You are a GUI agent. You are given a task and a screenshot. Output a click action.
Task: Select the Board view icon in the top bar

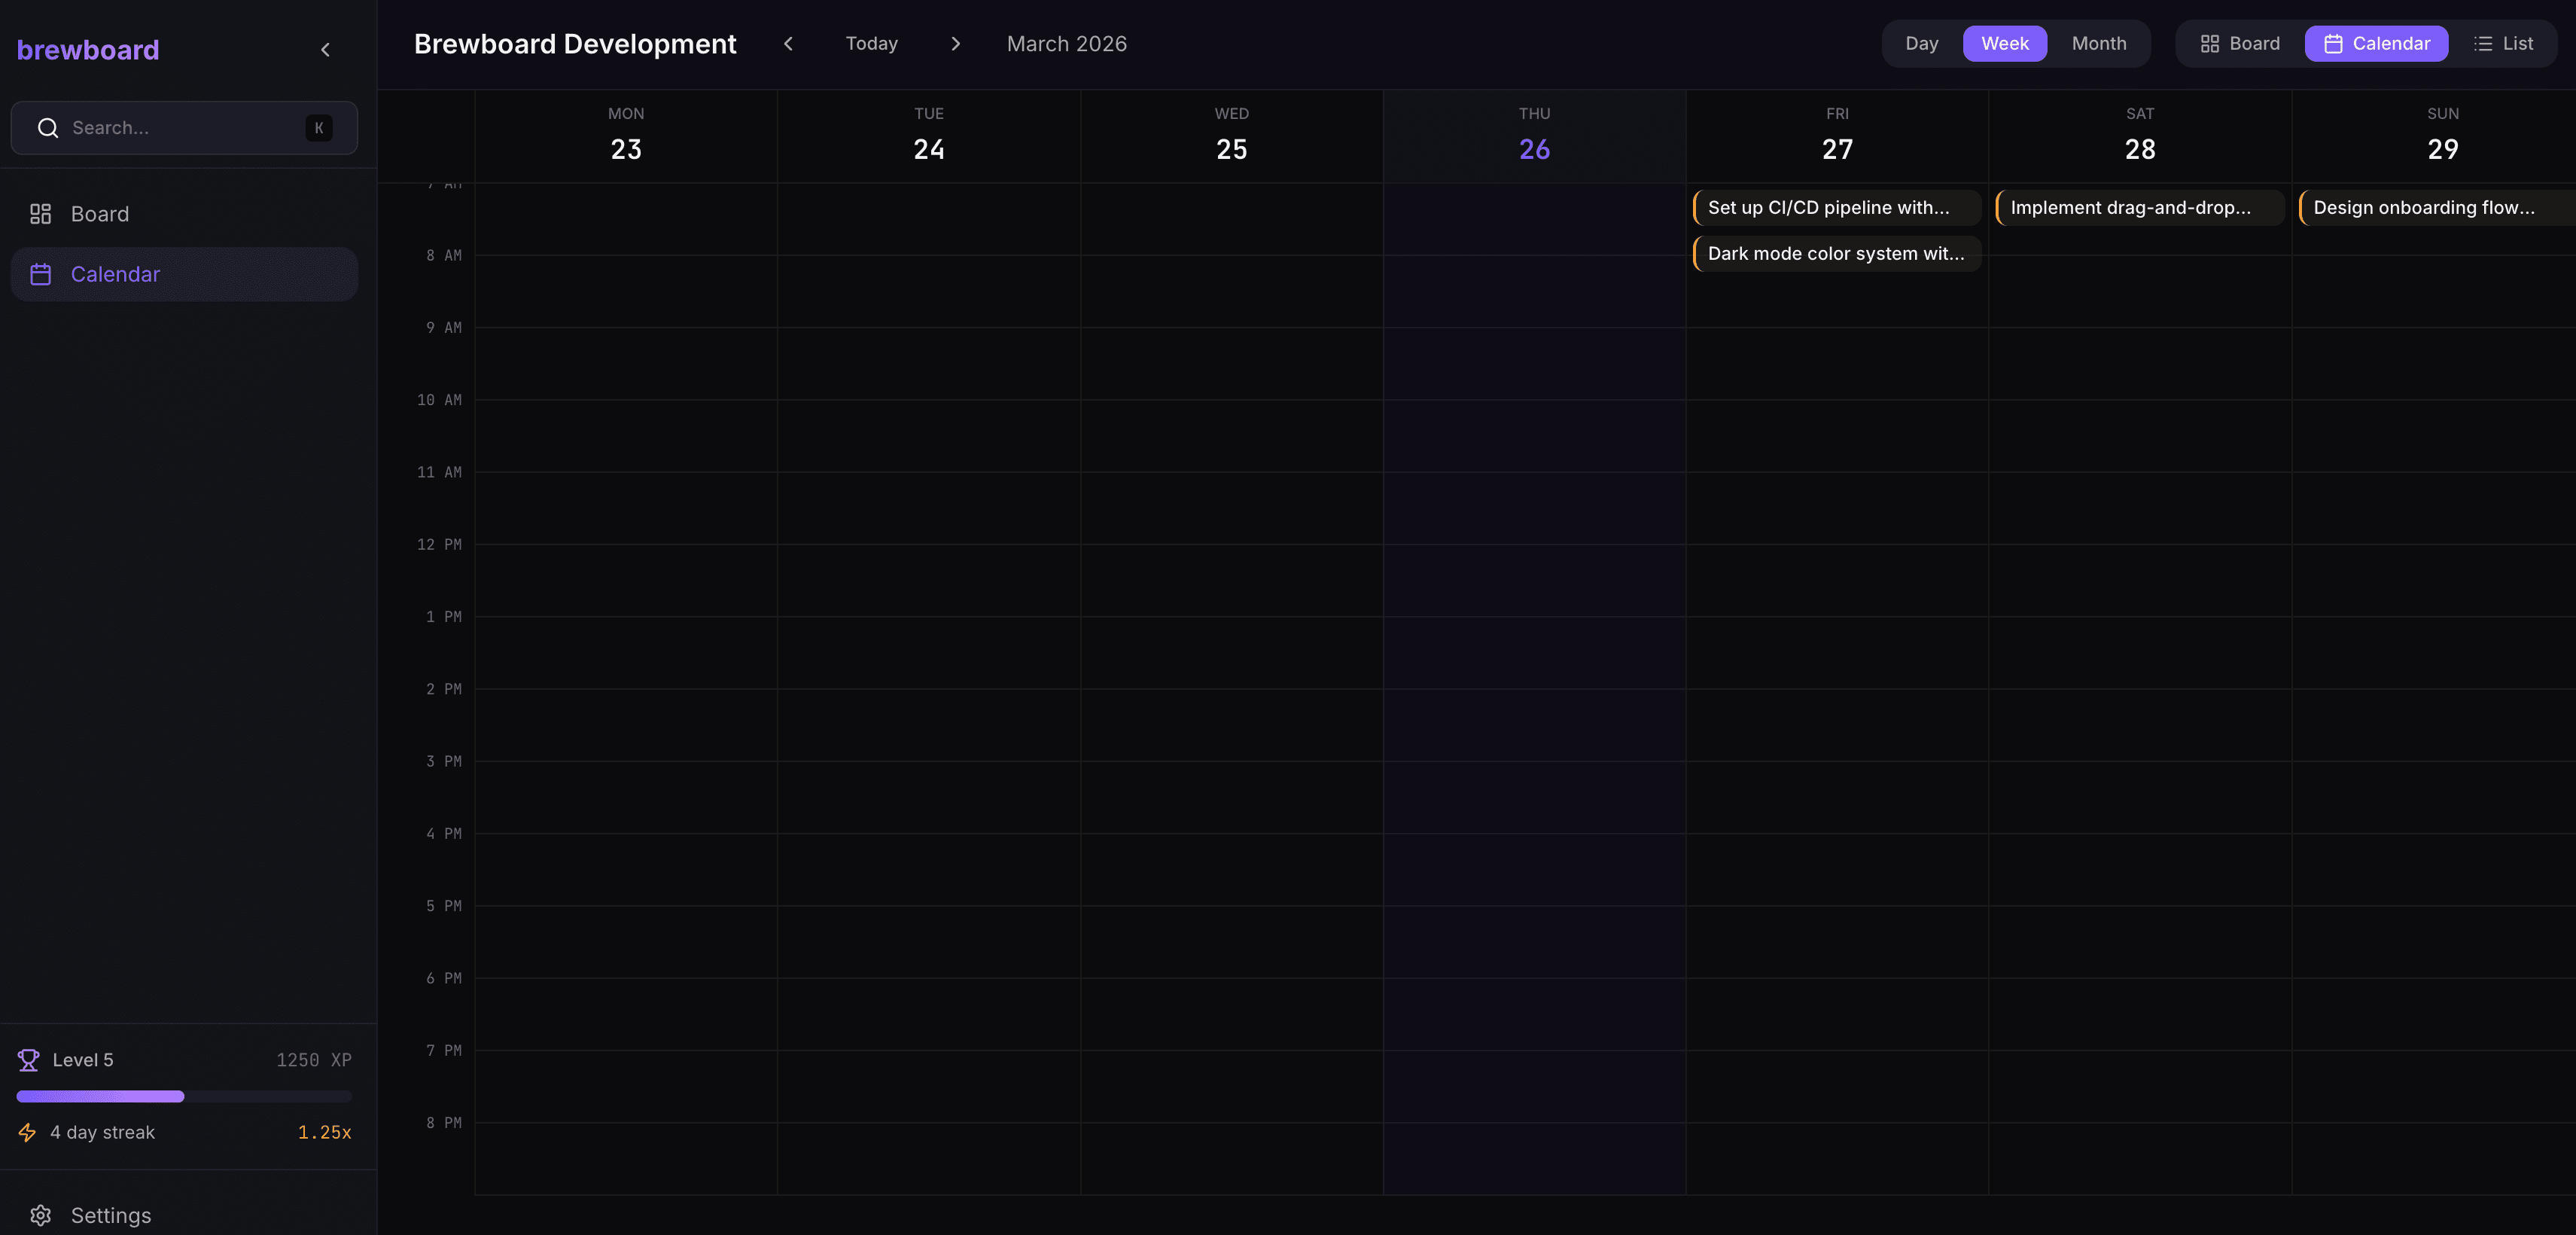[x=2210, y=43]
